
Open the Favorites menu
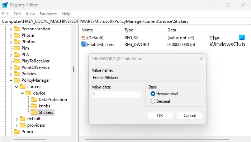tap(48, 14)
